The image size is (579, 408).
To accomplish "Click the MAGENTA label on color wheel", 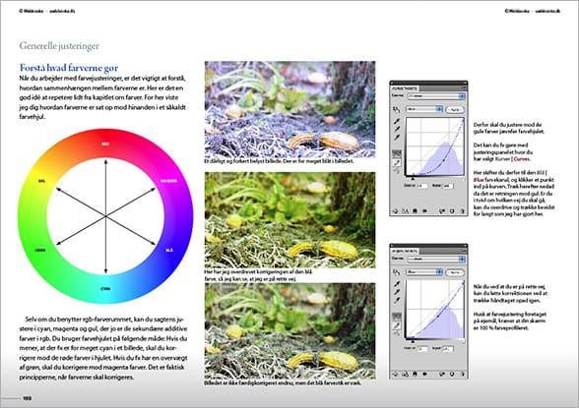I will 168,181.
